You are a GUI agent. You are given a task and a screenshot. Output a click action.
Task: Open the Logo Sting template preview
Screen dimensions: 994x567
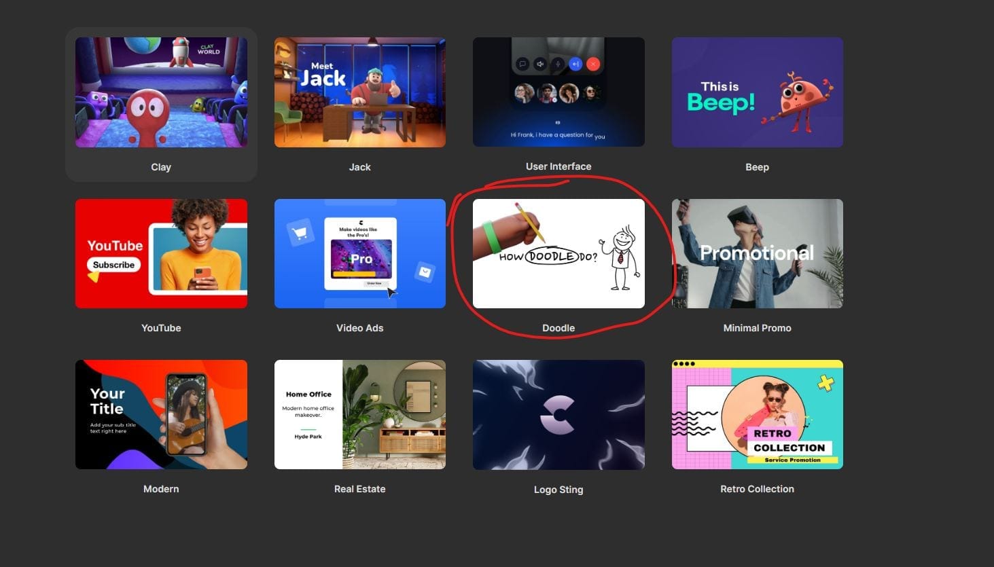pos(558,415)
